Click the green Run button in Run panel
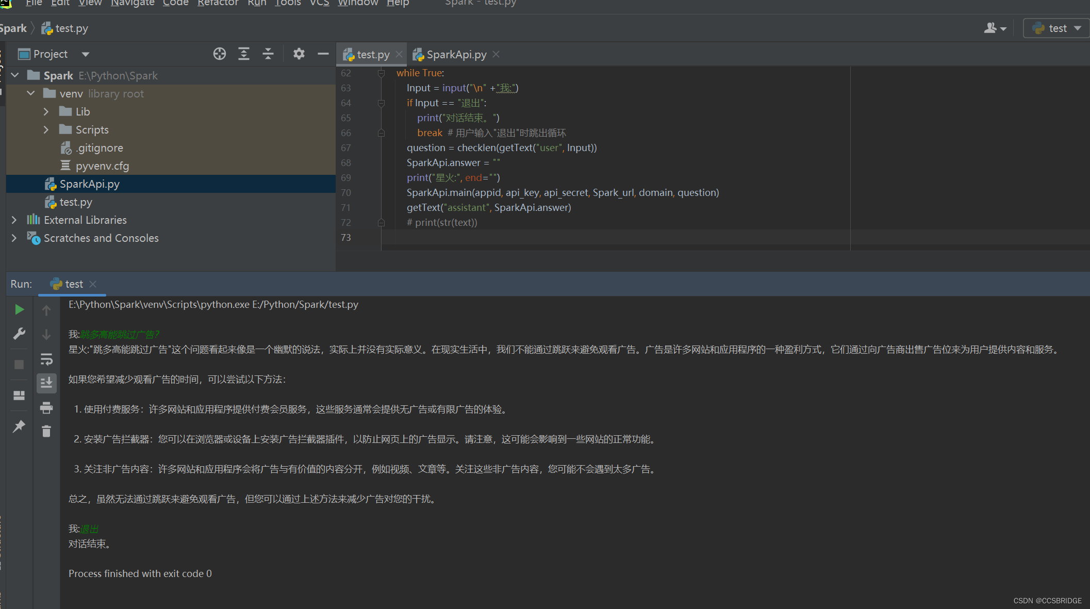 pos(19,309)
